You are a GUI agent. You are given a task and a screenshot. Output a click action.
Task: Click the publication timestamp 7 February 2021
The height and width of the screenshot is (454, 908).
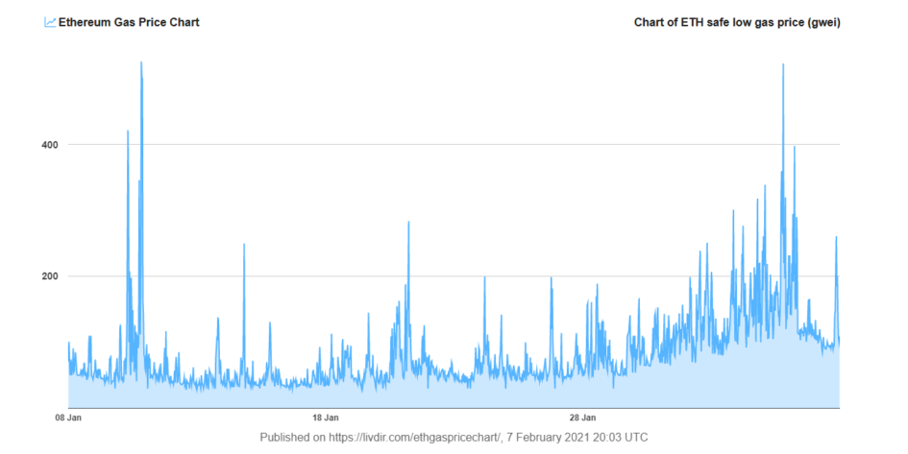point(577,438)
